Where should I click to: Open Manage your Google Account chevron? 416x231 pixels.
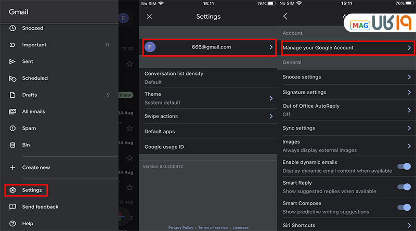[409, 48]
